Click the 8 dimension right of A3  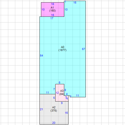tap(65, 90)
